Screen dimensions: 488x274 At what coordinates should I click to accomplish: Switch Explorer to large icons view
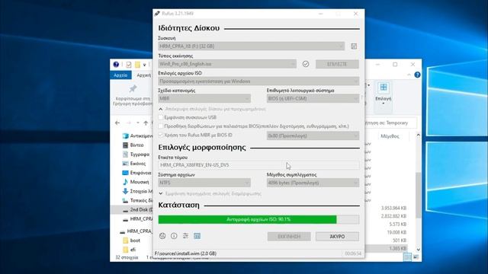point(416,257)
